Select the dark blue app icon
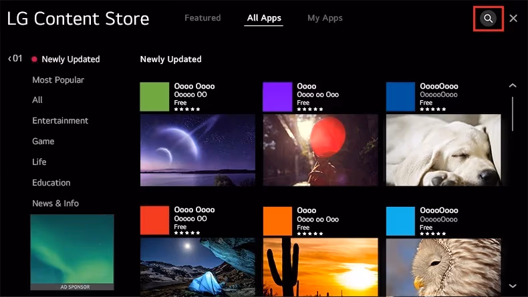This screenshot has height=297, width=528. 400,97
